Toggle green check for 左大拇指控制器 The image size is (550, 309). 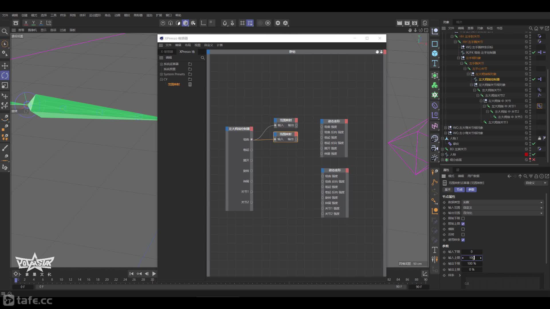click(534, 79)
